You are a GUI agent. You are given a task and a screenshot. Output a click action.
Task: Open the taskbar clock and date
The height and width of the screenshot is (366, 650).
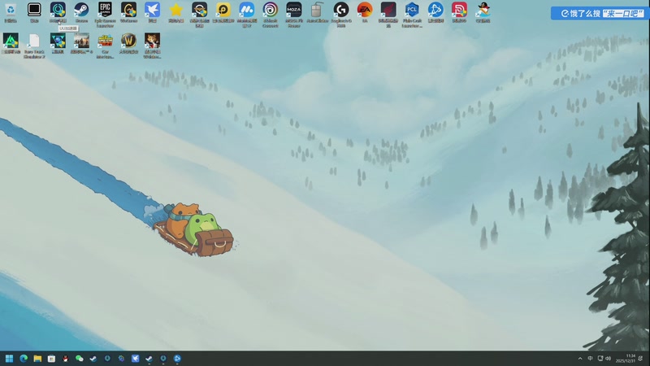coord(627,359)
